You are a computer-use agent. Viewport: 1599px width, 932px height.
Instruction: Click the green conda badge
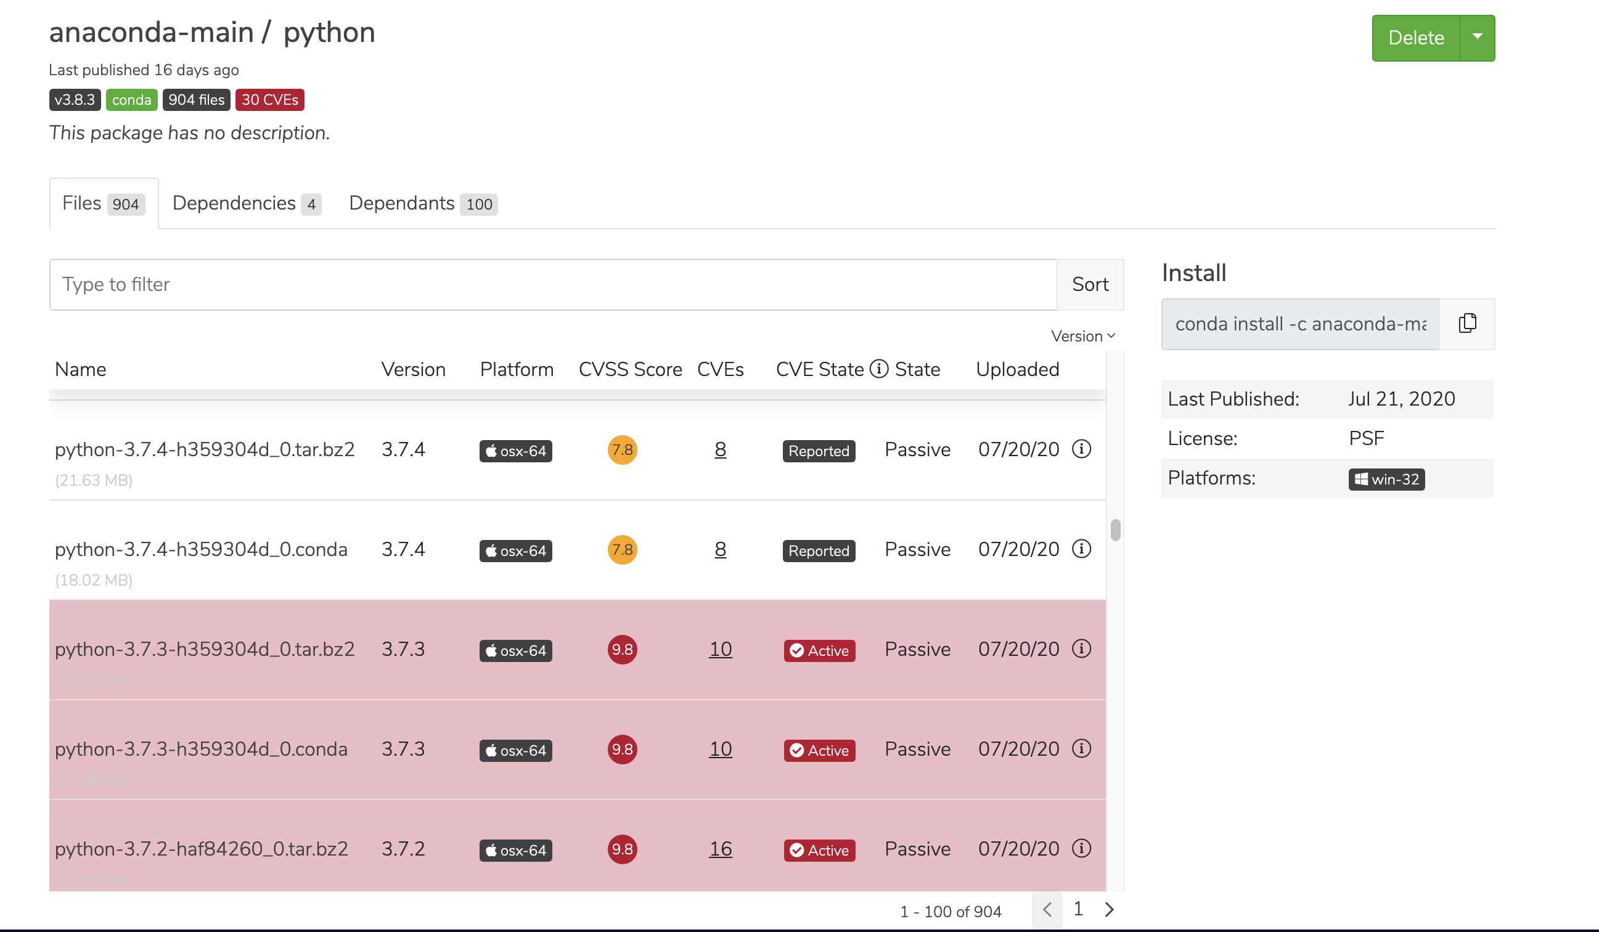(x=131, y=100)
